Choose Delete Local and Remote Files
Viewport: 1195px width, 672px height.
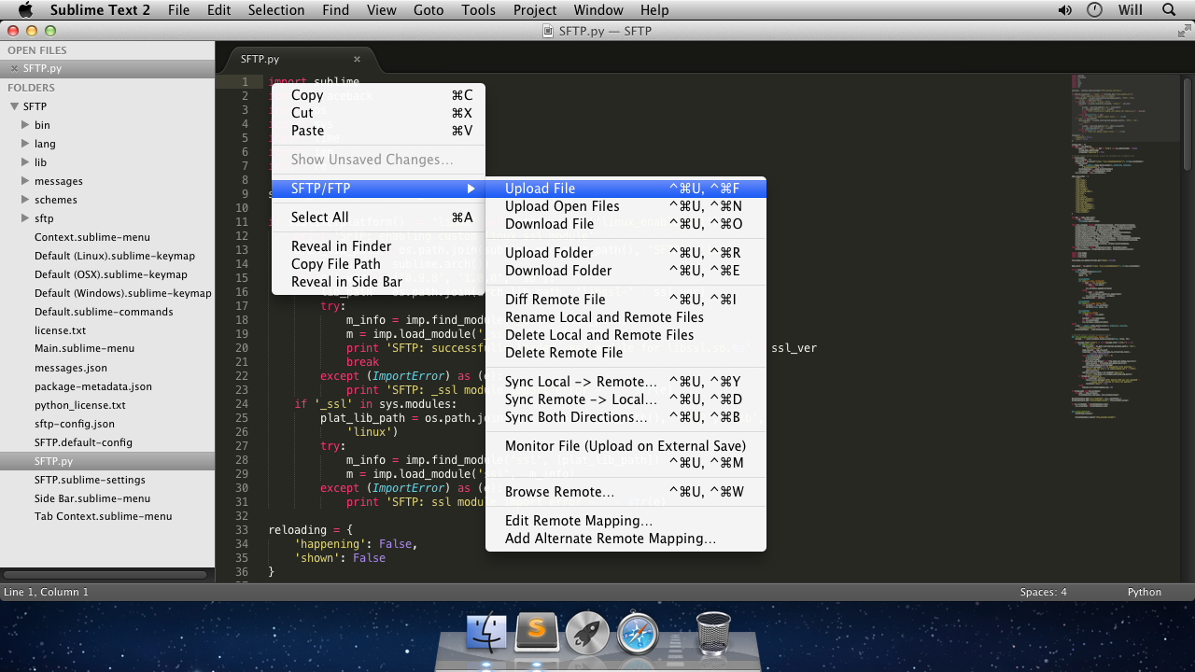pyautogui.click(x=626, y=335)
